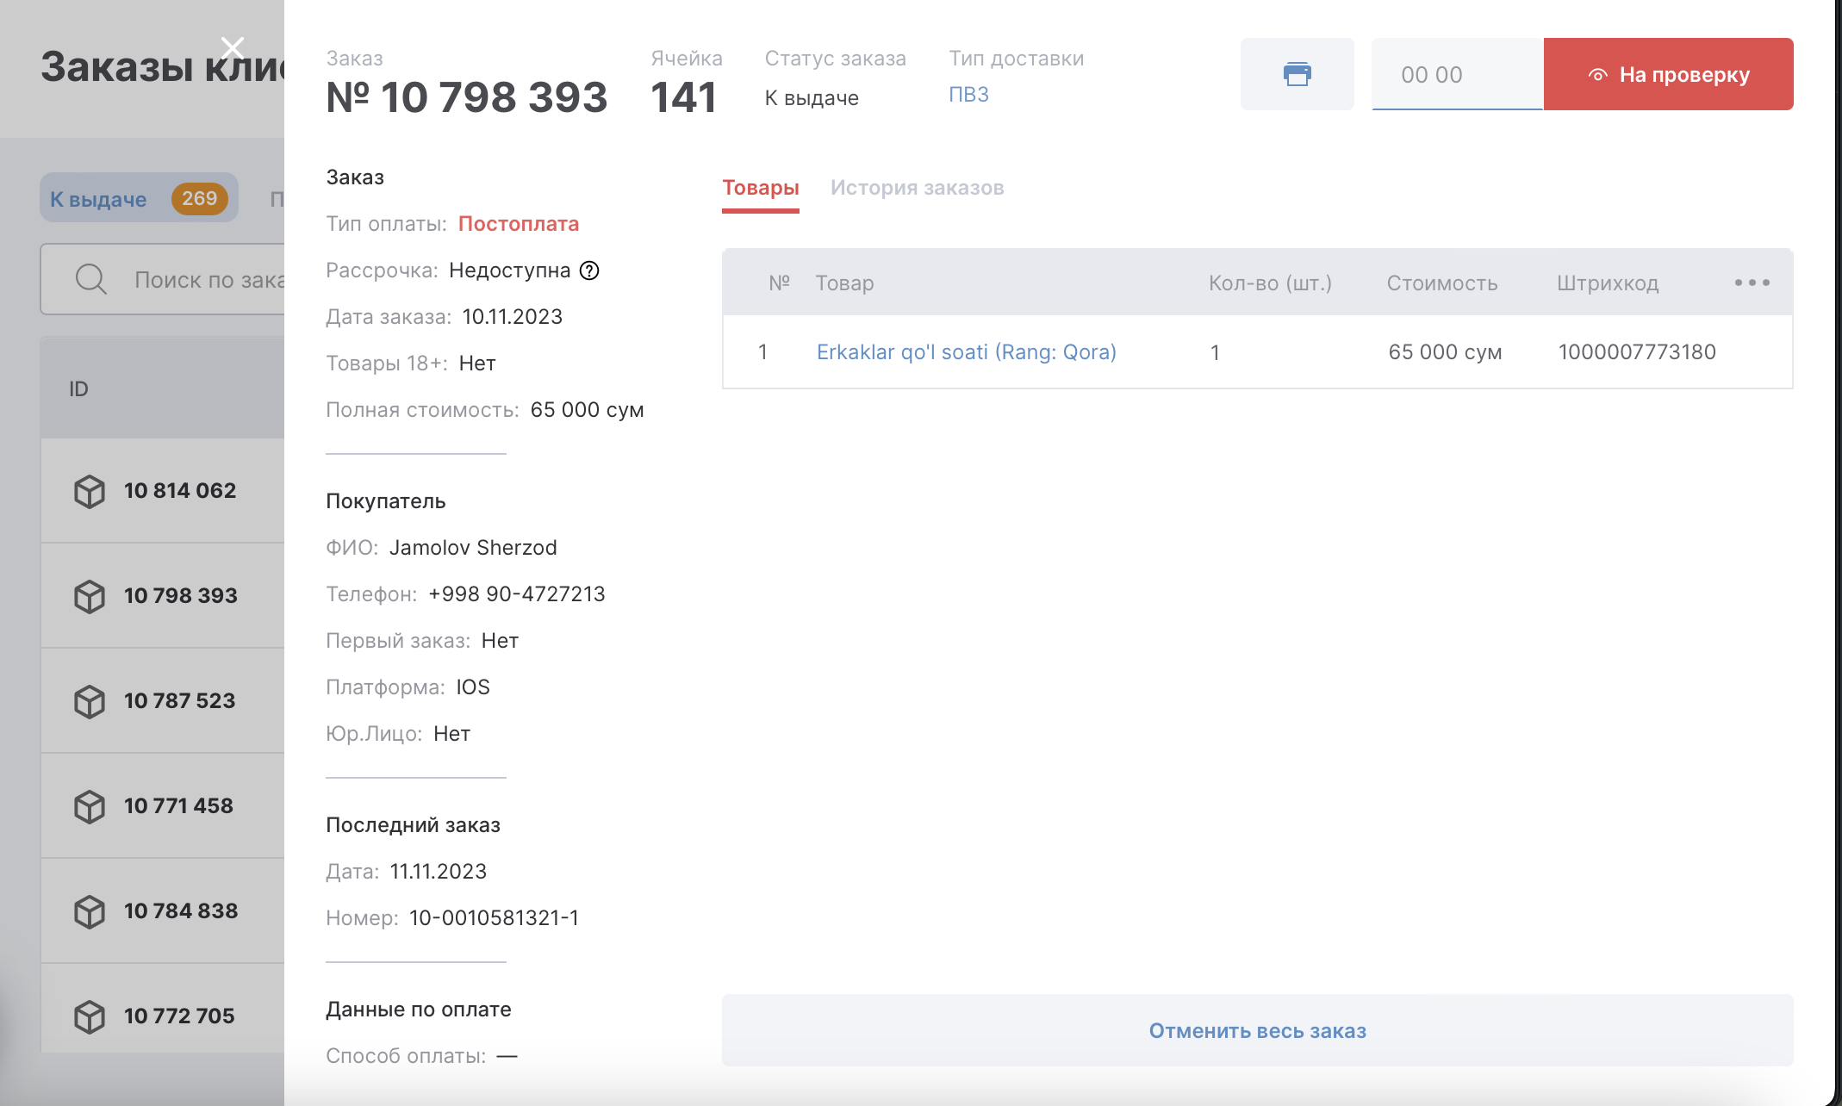Select the Товары tab
The height and width of the screenshot is (1106, 1842).
click(760, 188)
